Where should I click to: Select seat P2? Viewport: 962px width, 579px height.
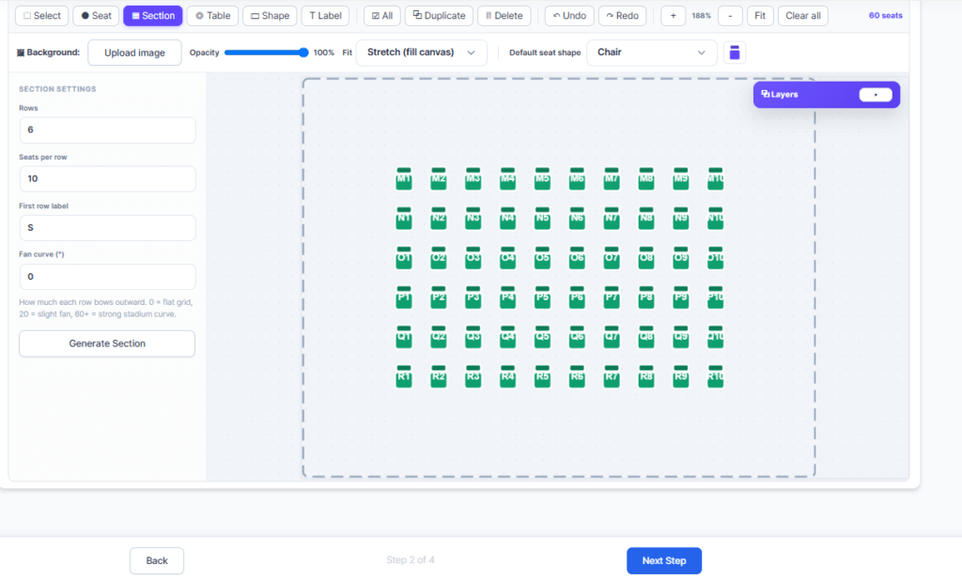click(439, 297)
